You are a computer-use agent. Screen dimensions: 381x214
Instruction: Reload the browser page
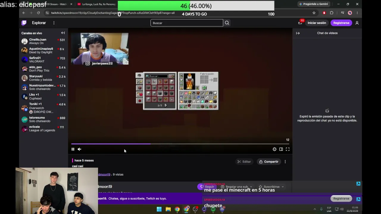click(x=38, y=13)
